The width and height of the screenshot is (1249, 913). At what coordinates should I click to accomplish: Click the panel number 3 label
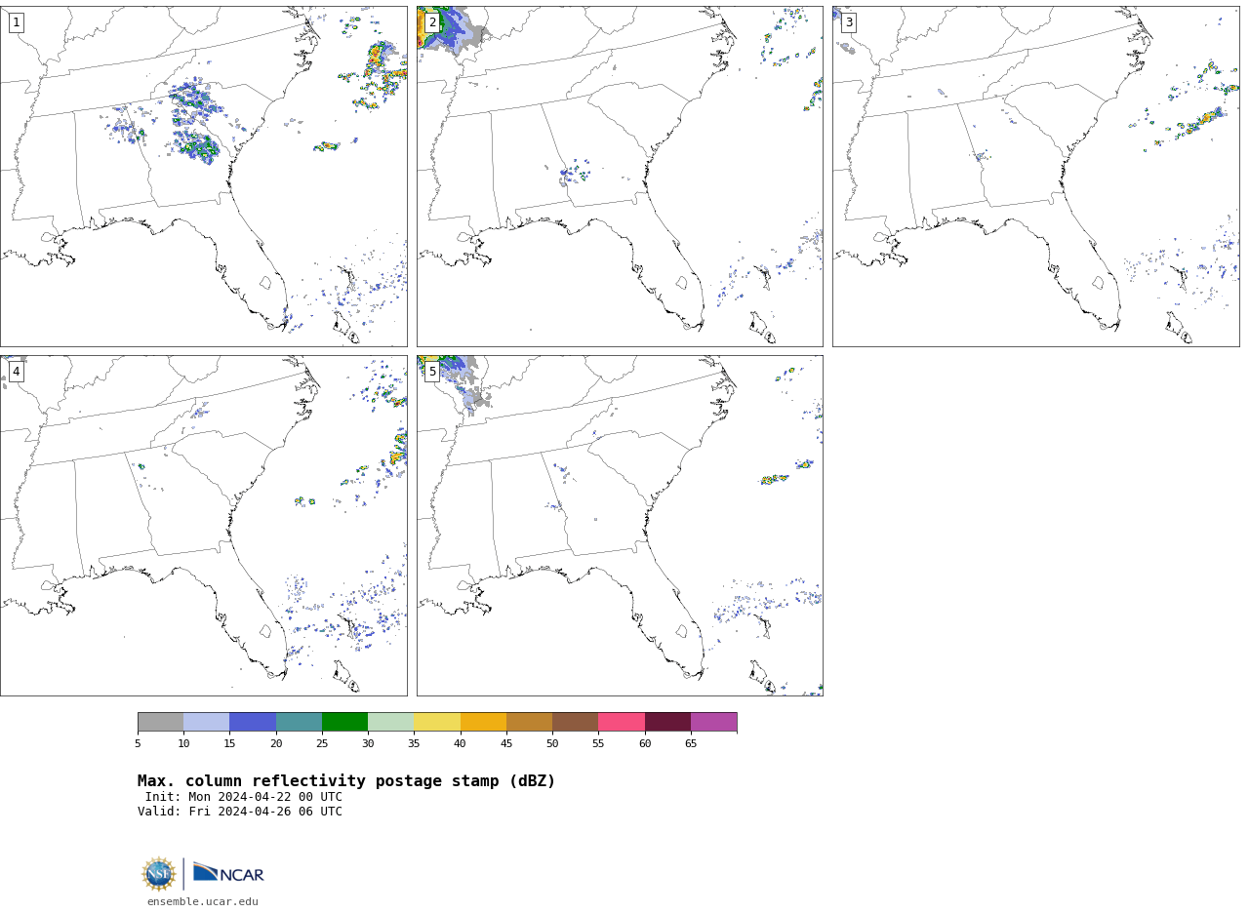click(849, 22)
